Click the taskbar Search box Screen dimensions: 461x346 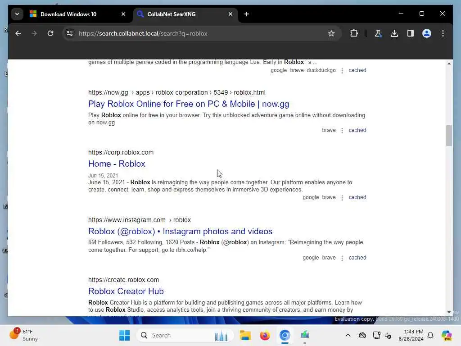point(185,335)
